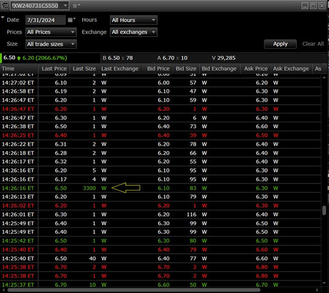329x293 pixels.
Task: Sort by the Last Price column header
Action: click(54, 68)
